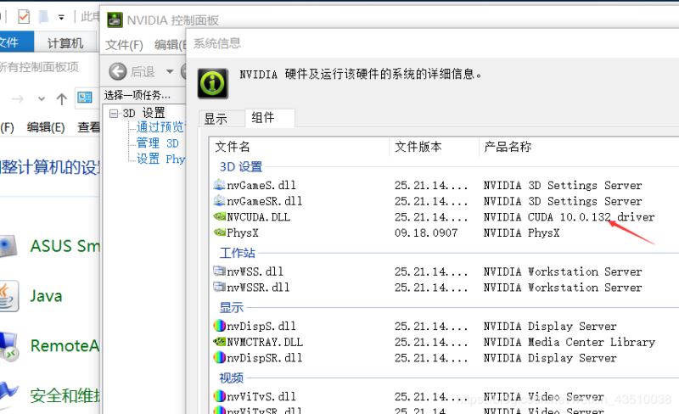Click the ASUS control panel icon

[x=8, y=246]
